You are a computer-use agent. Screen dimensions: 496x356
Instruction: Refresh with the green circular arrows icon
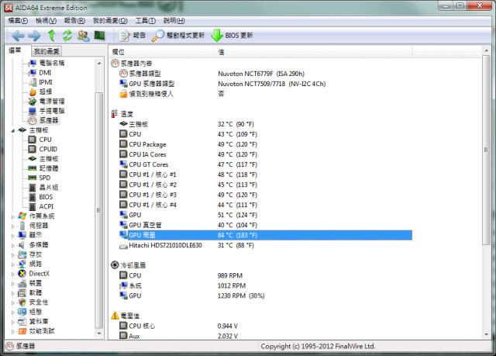(67, 36)
